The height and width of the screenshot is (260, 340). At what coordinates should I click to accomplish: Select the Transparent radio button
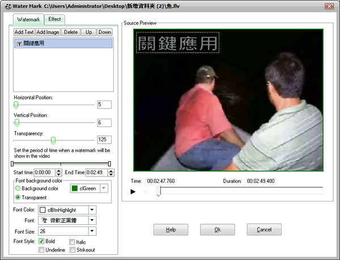pos(18,197)
